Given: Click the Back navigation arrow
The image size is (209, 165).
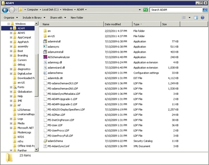Looking at the screenshot, I should pyautogui.click(x=5, y=10).
